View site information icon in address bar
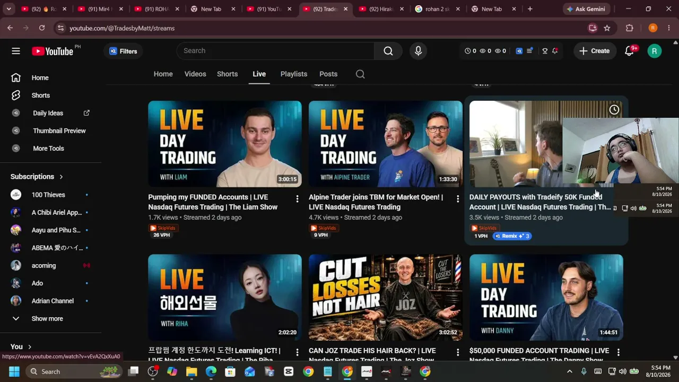This screenshot has height=382, width=679. [60, 28]
